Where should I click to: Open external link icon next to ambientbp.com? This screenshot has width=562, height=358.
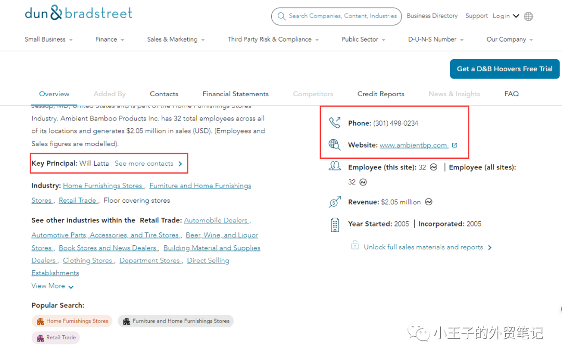454,145
